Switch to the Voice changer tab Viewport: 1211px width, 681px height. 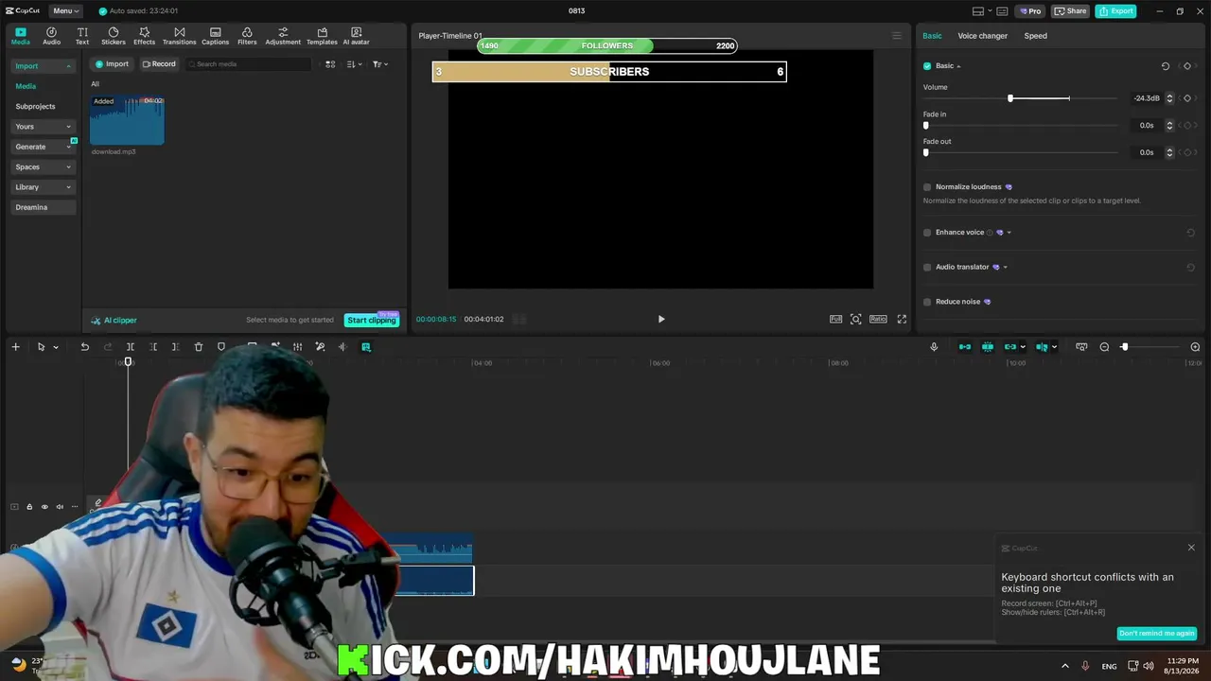(982, 36)
